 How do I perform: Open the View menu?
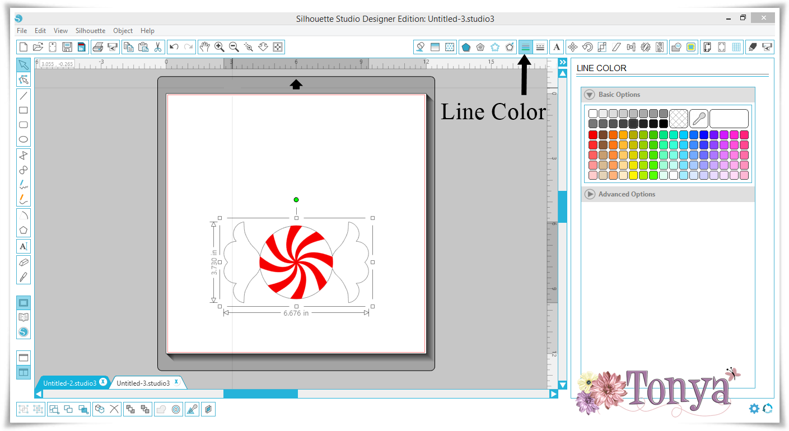(x=61, y=31)
